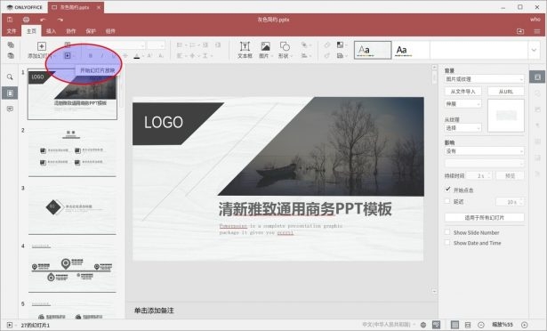Click the last ribbon tab after 保护

pos(110,31)
